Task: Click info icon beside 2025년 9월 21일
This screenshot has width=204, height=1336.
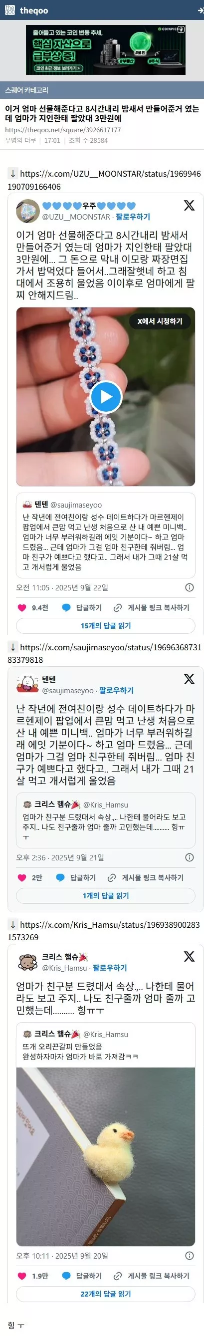Action: [190, 857]
